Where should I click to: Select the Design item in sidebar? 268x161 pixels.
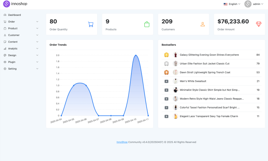tap(12, 55)
